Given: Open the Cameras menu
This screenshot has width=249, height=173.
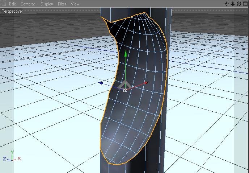Looking at the screenshot, I should (28, 4).
